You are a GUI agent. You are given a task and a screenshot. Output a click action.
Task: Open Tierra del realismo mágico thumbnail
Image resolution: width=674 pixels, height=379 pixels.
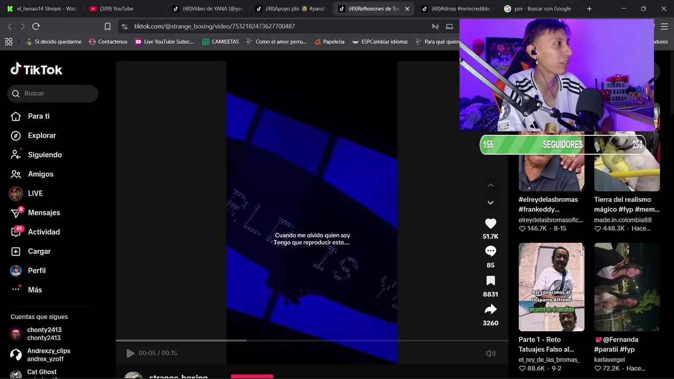[x=627, y=161]
